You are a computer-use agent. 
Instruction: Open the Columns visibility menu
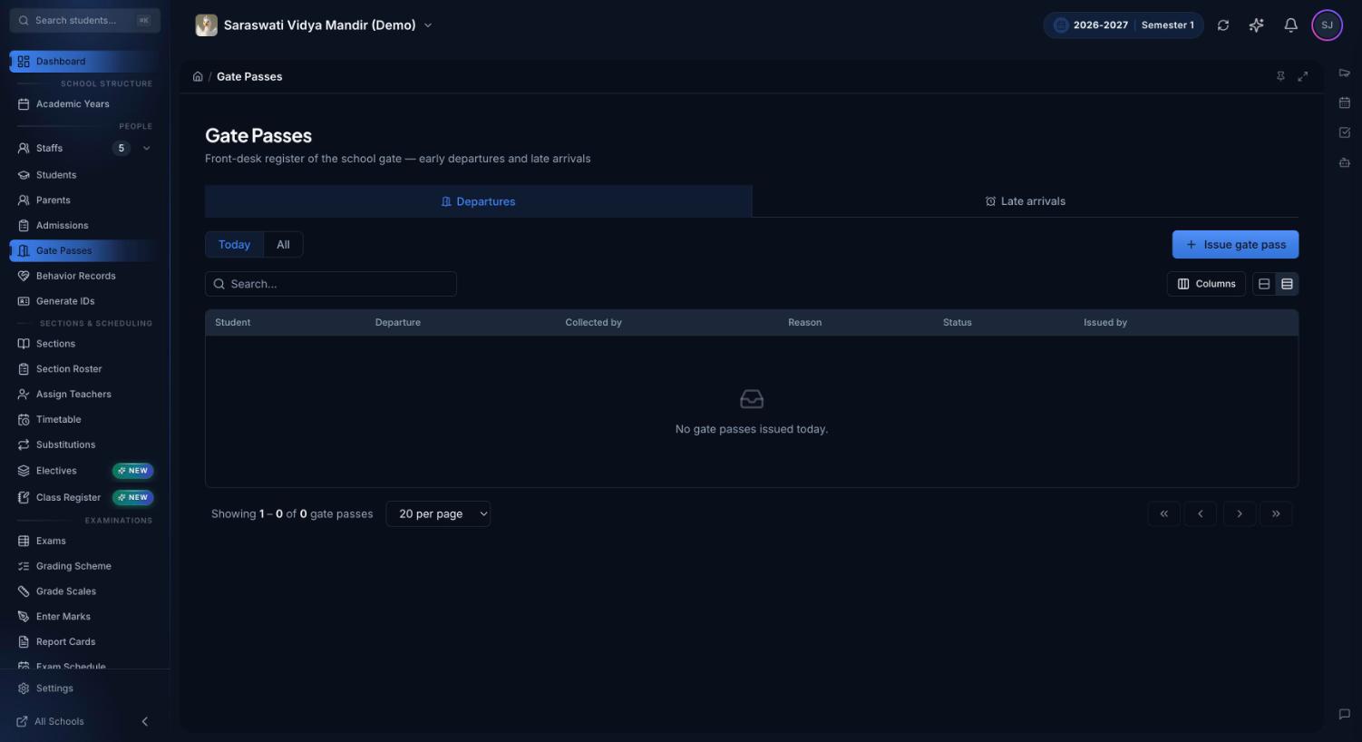pos(1206,284)
